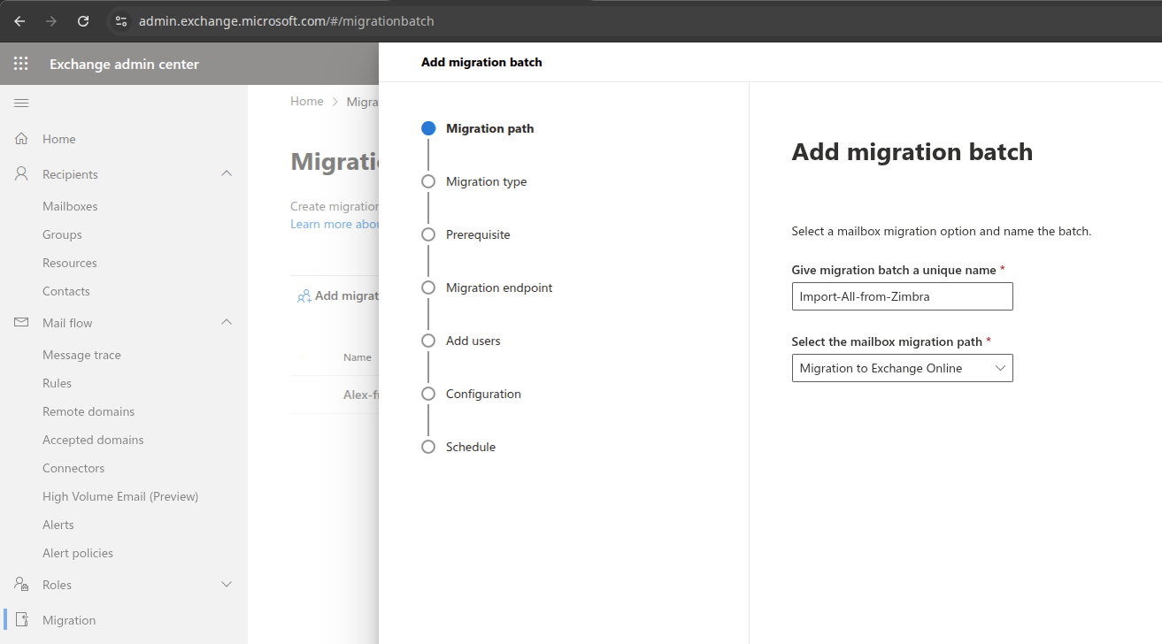Click the Exchange admin center title
Screen dimensions: 1162x644
click(x=124, y=64)
